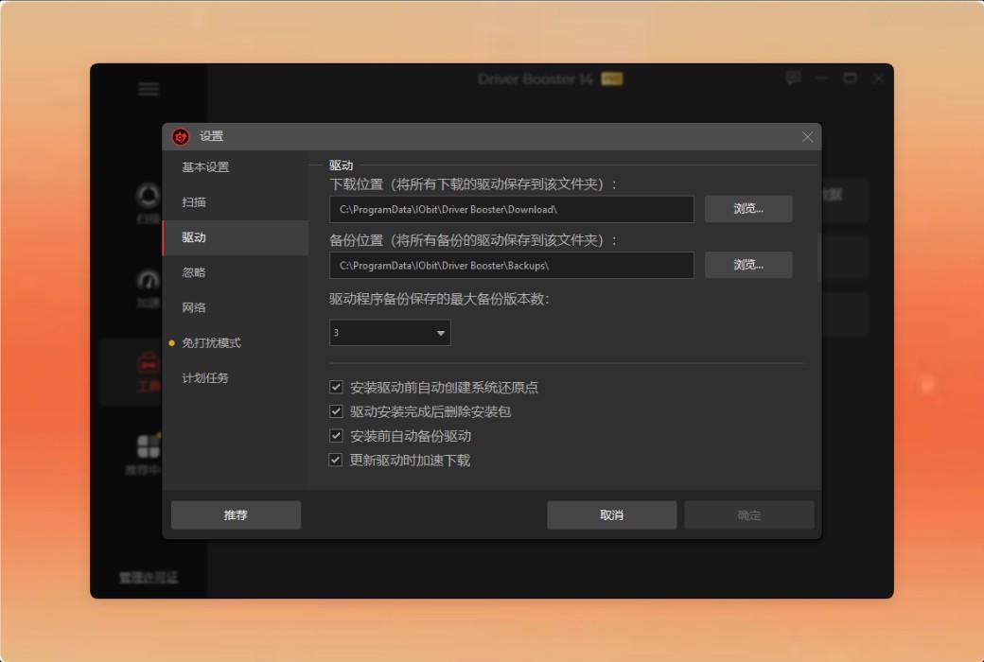Open the 免打扰模式 settings section
The height and width of the screenshot is (662, 984).
[236, 342]
